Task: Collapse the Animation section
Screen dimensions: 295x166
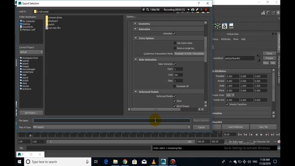Action: tap(136, 29)
